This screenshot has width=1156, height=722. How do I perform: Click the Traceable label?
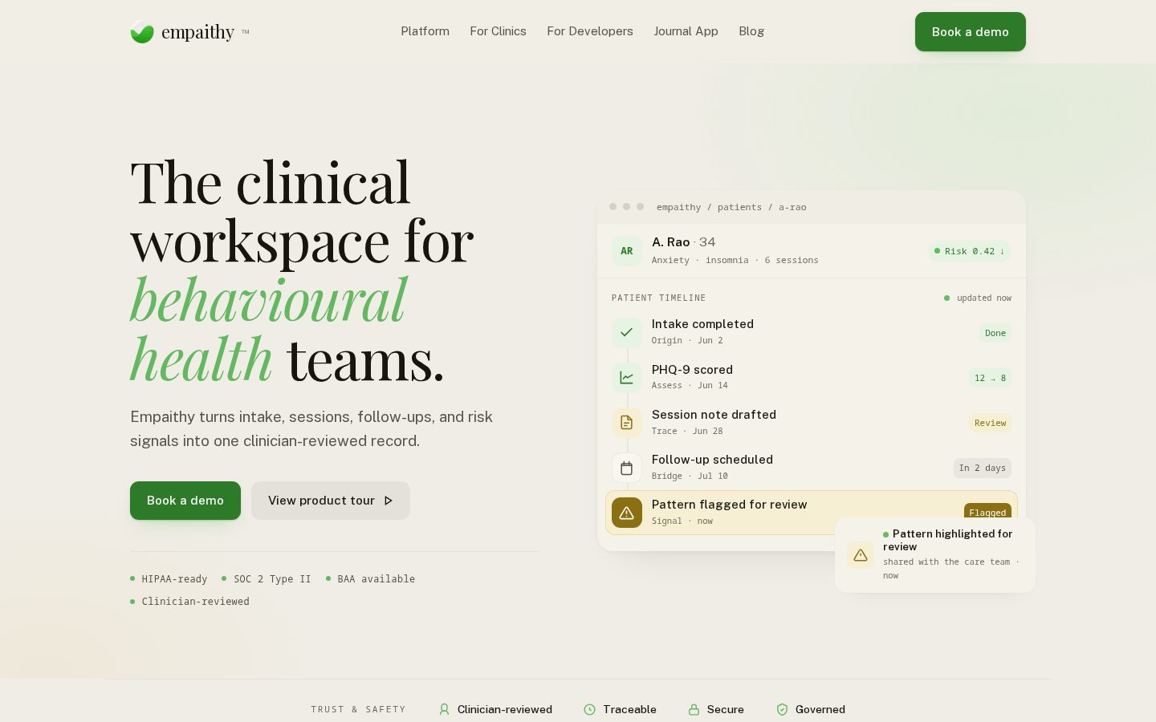(x=629, y=709)
